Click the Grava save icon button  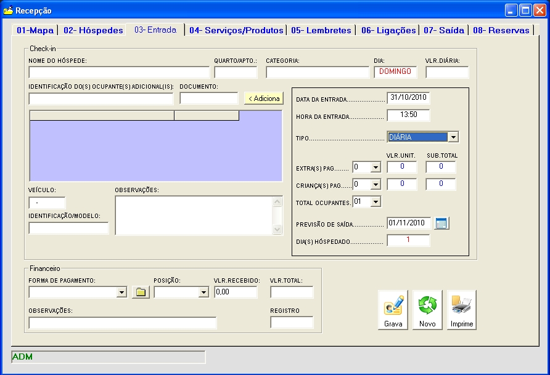[393, 310]
